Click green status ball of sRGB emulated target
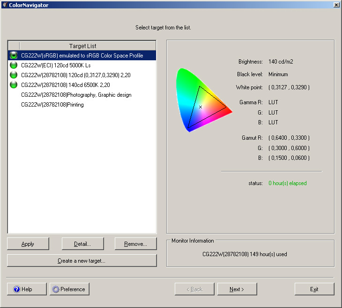 [x=14, y=55]
